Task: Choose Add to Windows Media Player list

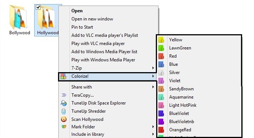Action: (x=105, y=52)
